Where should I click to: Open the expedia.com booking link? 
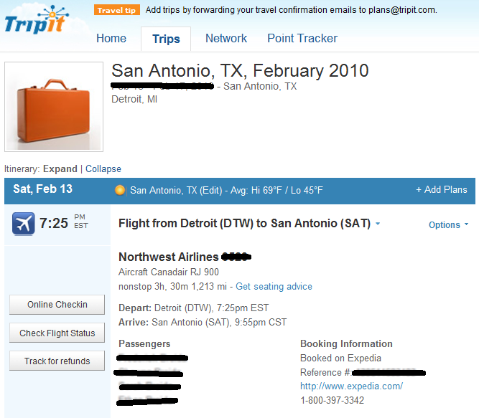click(351, 386)
